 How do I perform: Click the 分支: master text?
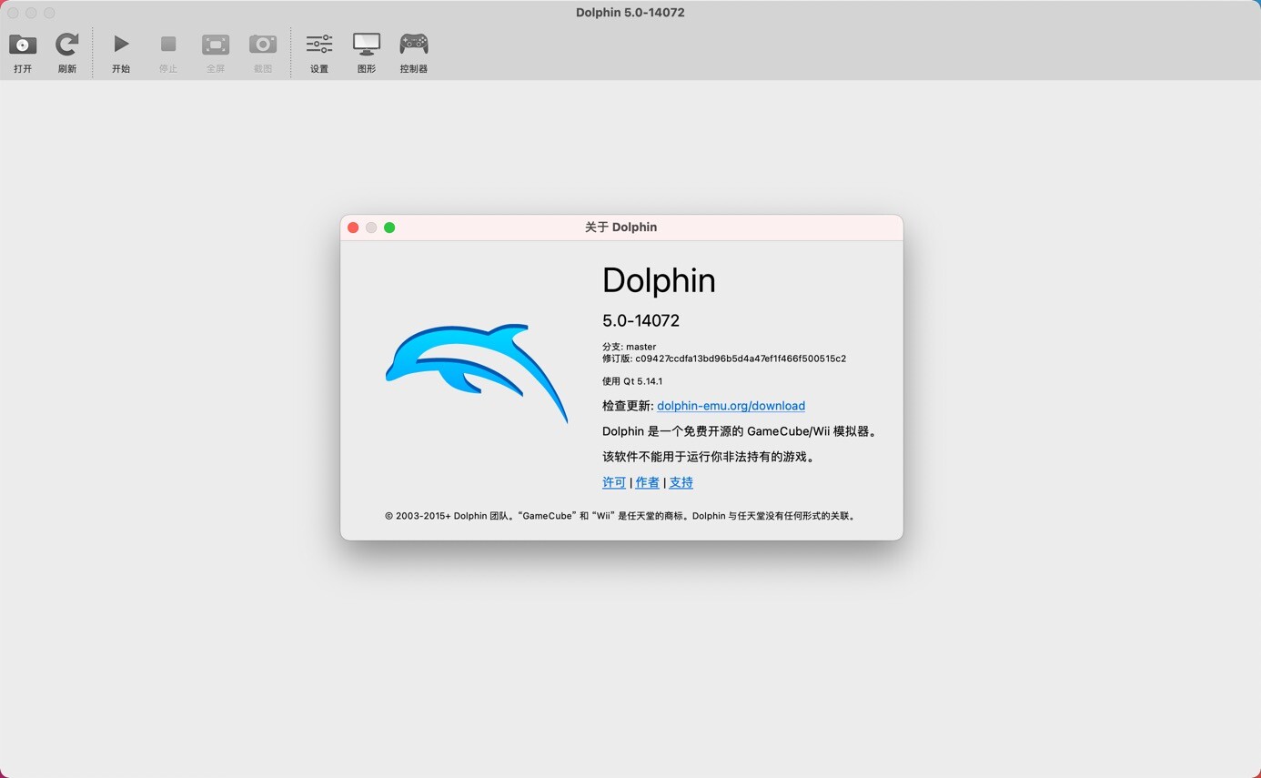[629, 347]
